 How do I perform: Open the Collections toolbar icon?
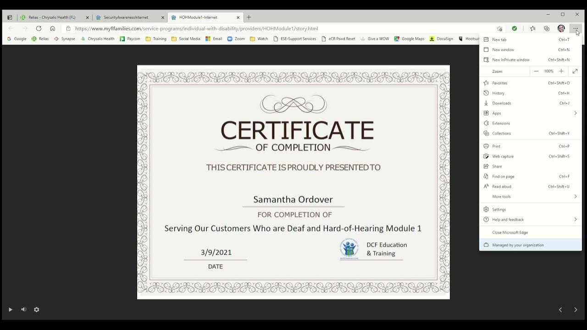(547, 28)
